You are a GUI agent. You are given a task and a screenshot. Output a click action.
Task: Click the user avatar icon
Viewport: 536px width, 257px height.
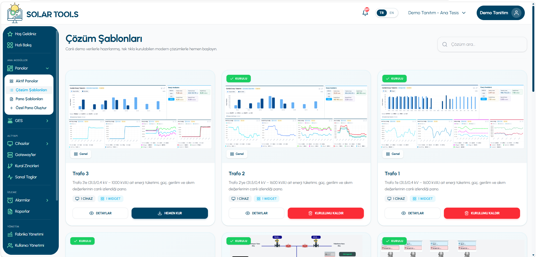pyautogui.click(x=516, y=13)
